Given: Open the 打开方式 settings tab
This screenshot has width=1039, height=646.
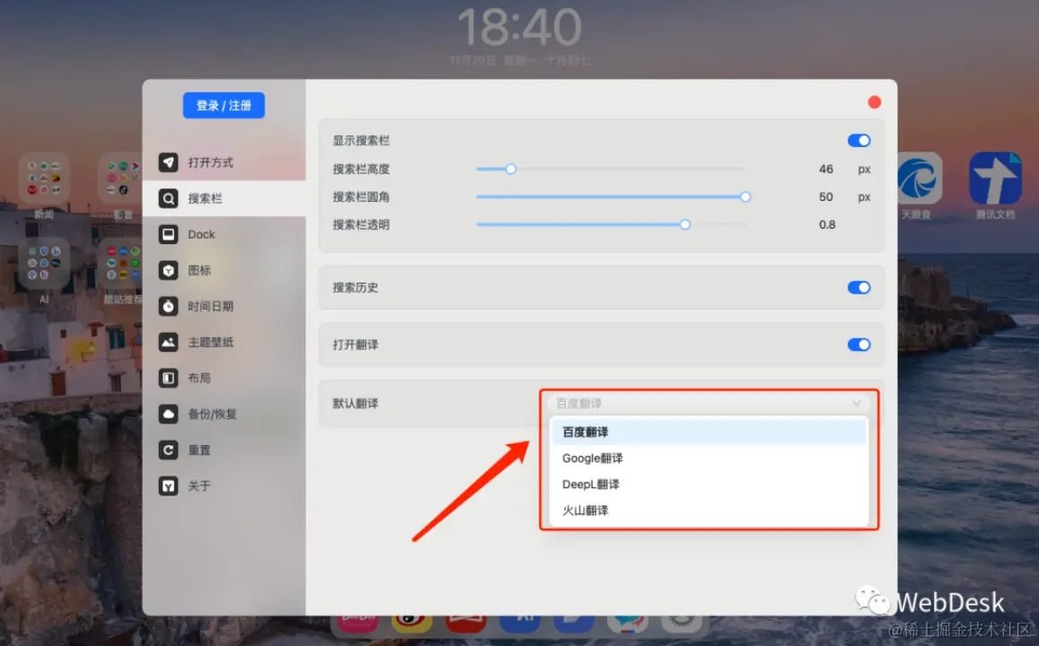Looking at the screenshot, I should point(224,162).
